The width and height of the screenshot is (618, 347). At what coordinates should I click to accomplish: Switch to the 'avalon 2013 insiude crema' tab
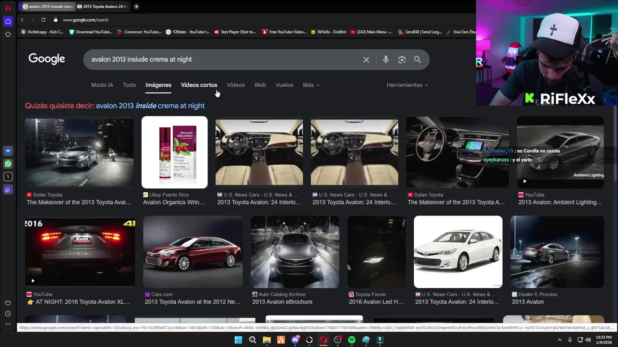[48, 6]
